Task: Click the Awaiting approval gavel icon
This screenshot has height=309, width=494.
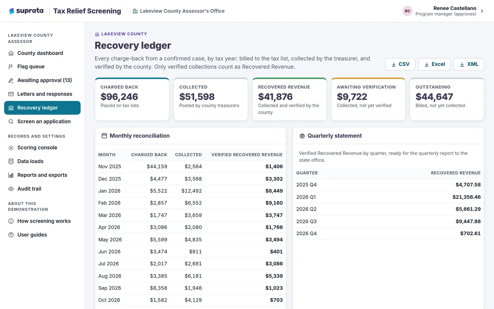Action: (x=11, y=80)
